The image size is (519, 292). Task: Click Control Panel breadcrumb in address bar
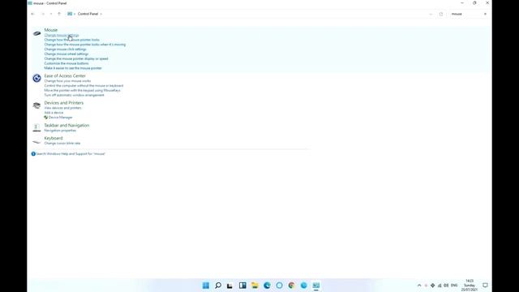click(x=88, y=14)
